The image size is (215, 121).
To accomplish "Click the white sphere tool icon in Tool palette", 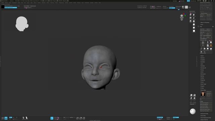I will click(211, 42).
